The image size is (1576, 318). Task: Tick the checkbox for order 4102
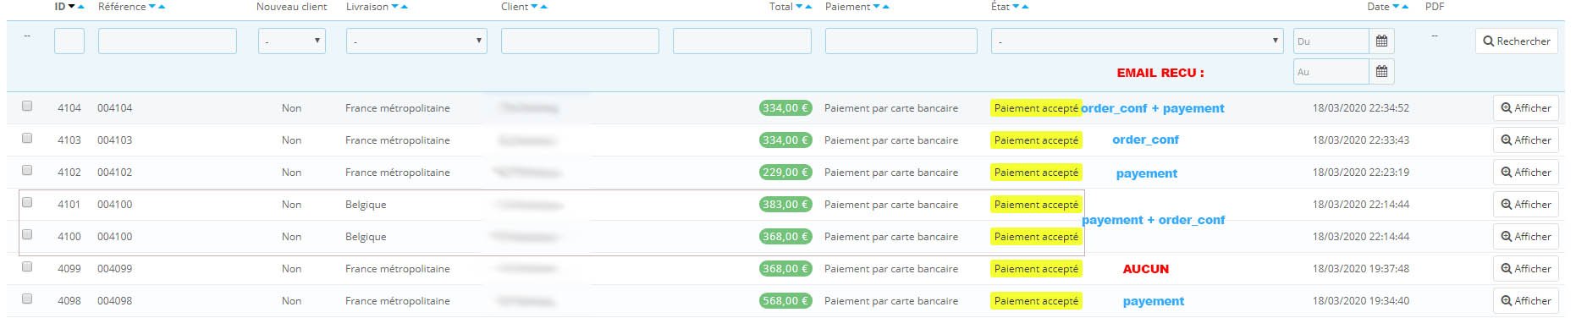27,170
